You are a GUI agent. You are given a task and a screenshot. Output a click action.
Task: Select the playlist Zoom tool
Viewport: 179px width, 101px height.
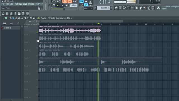pos(31,18)
